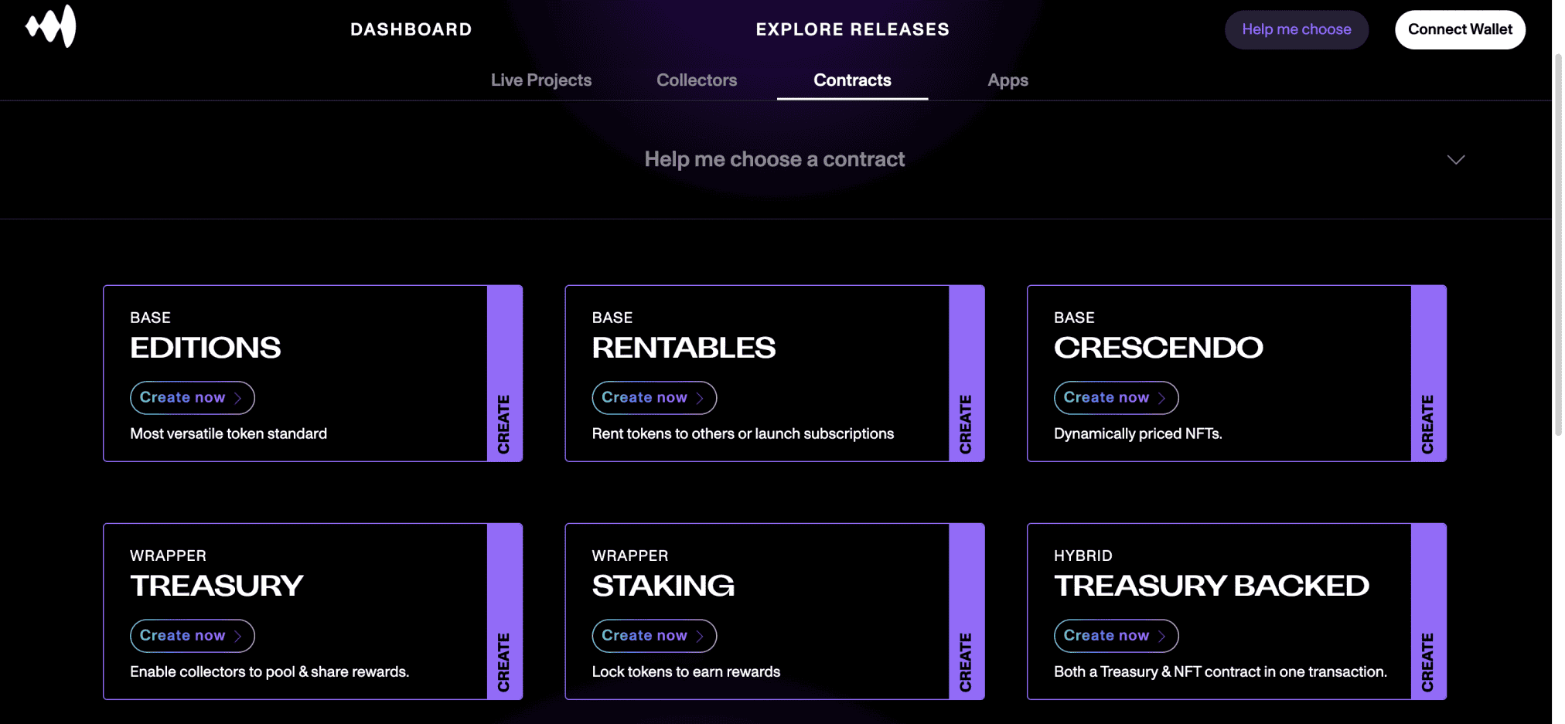This screenshot has width=1565, height=724.
Task: Click the waveform logo icon
Action: click(x=51, y=27)
